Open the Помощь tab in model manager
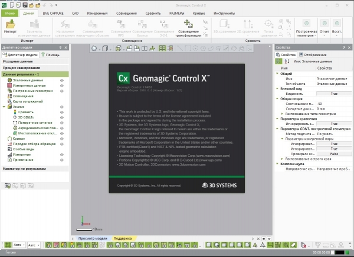This screenshot has height=257, width=354. 50,55
